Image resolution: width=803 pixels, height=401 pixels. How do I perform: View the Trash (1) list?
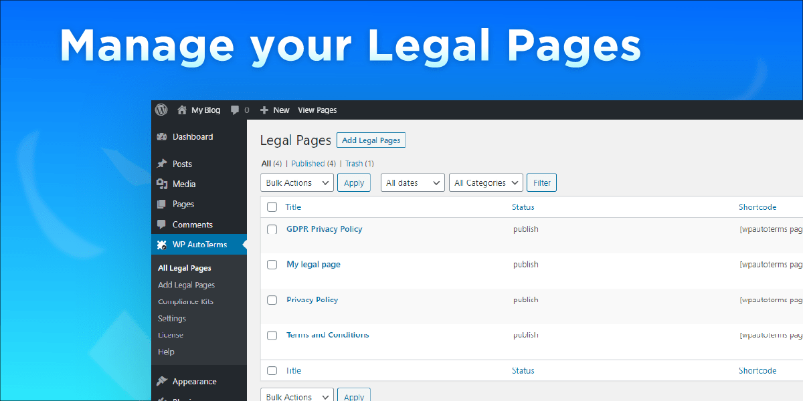coord(359,164)
